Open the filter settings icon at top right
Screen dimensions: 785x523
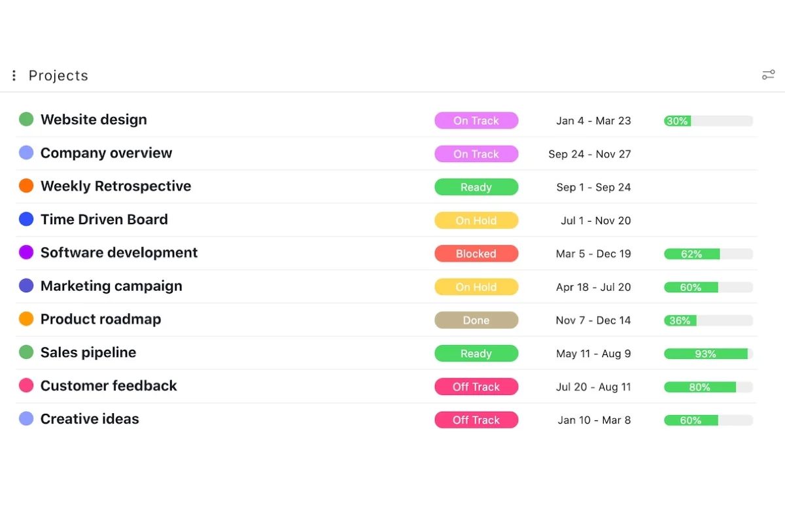768,75
